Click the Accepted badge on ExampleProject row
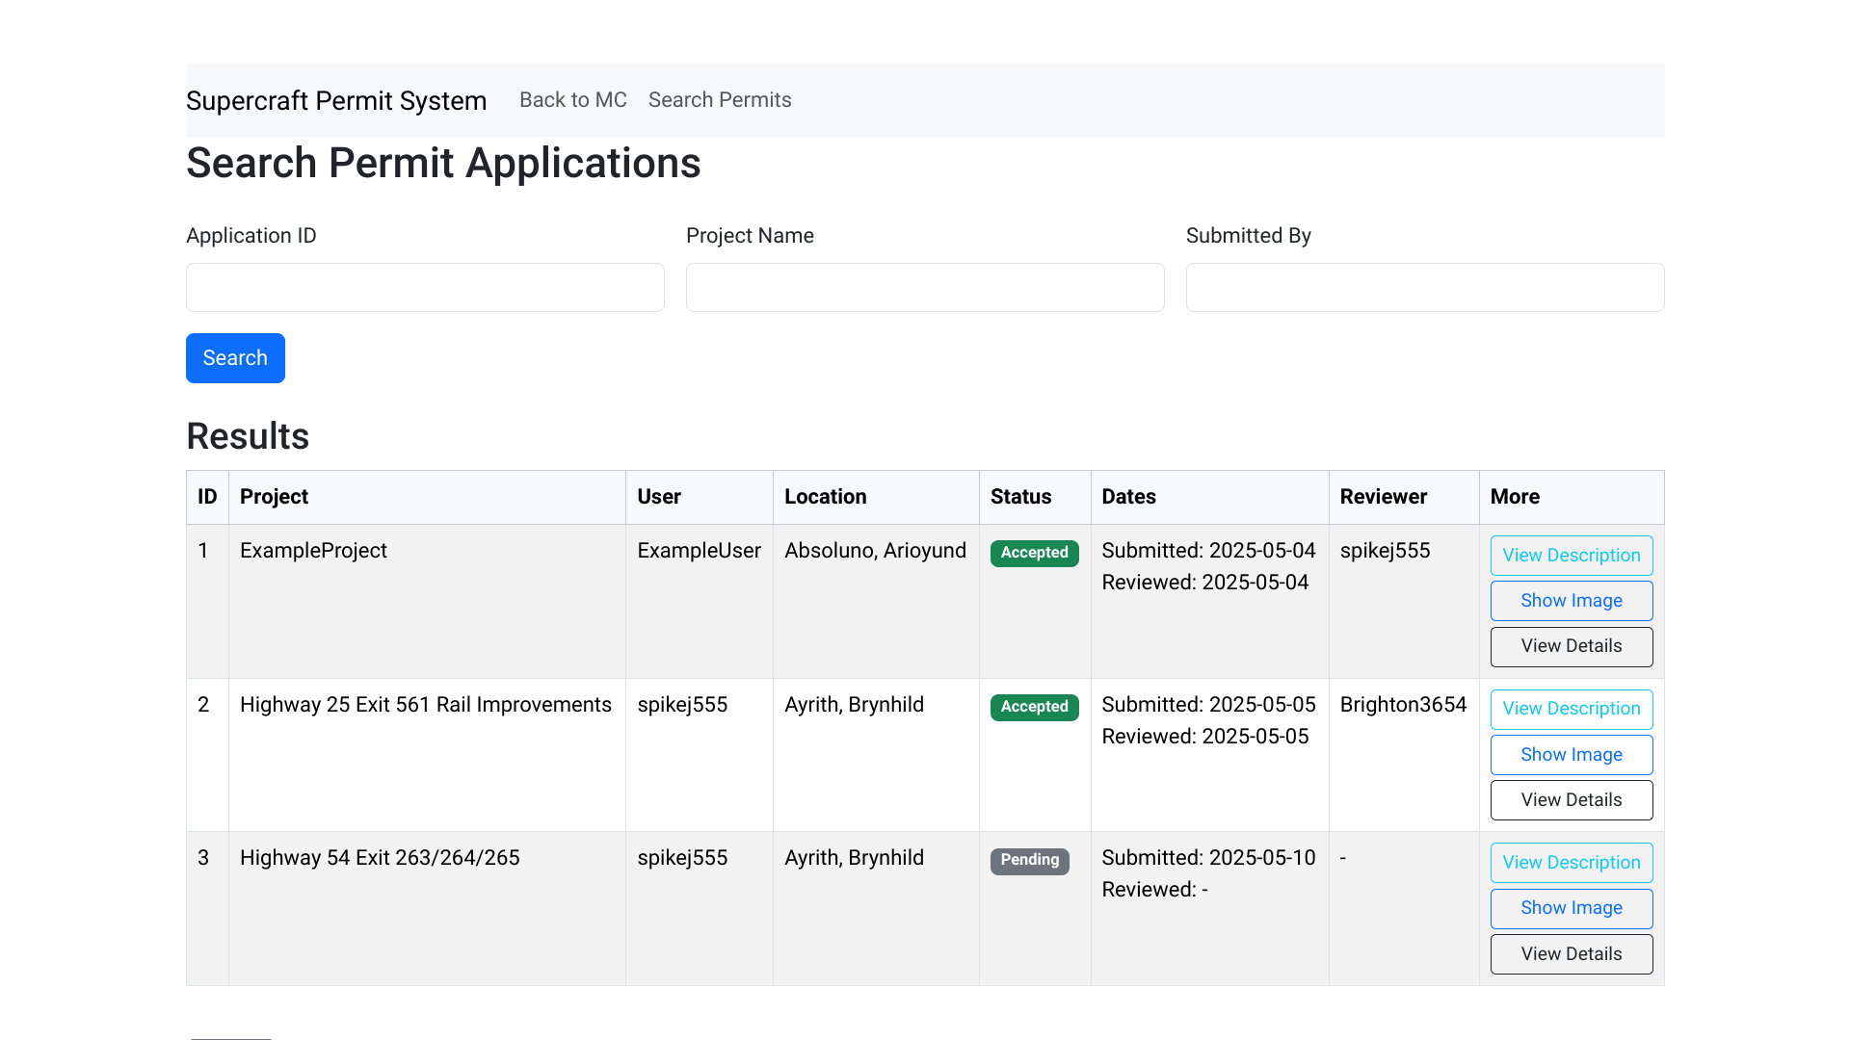Image resolution: width=1850 pixels, height=1040 pixels. [1034, 553]
